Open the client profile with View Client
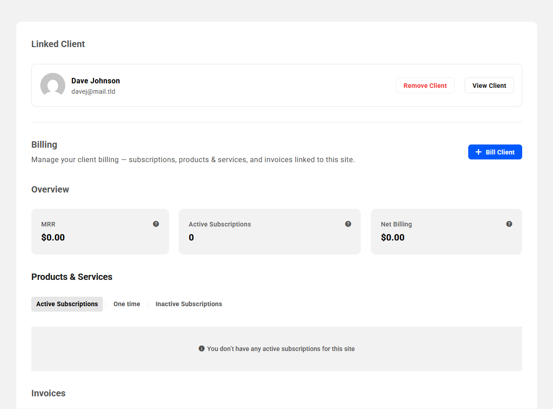 tap(489, 86)
